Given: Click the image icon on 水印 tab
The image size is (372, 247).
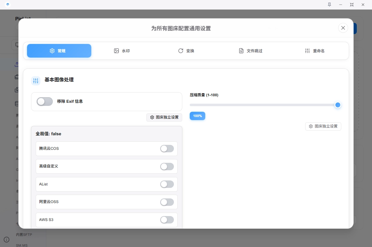Looking at the screenshot, I should pos(116,51).
